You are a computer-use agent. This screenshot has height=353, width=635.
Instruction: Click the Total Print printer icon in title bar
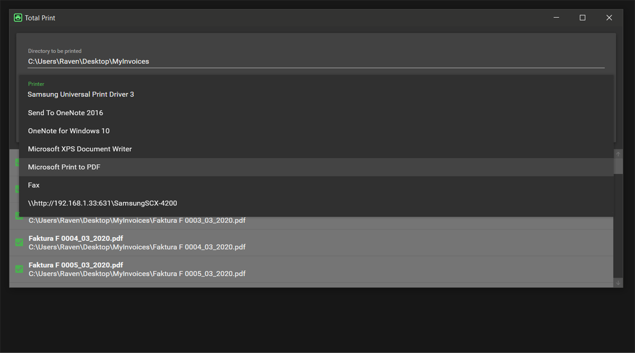point(18,17)
